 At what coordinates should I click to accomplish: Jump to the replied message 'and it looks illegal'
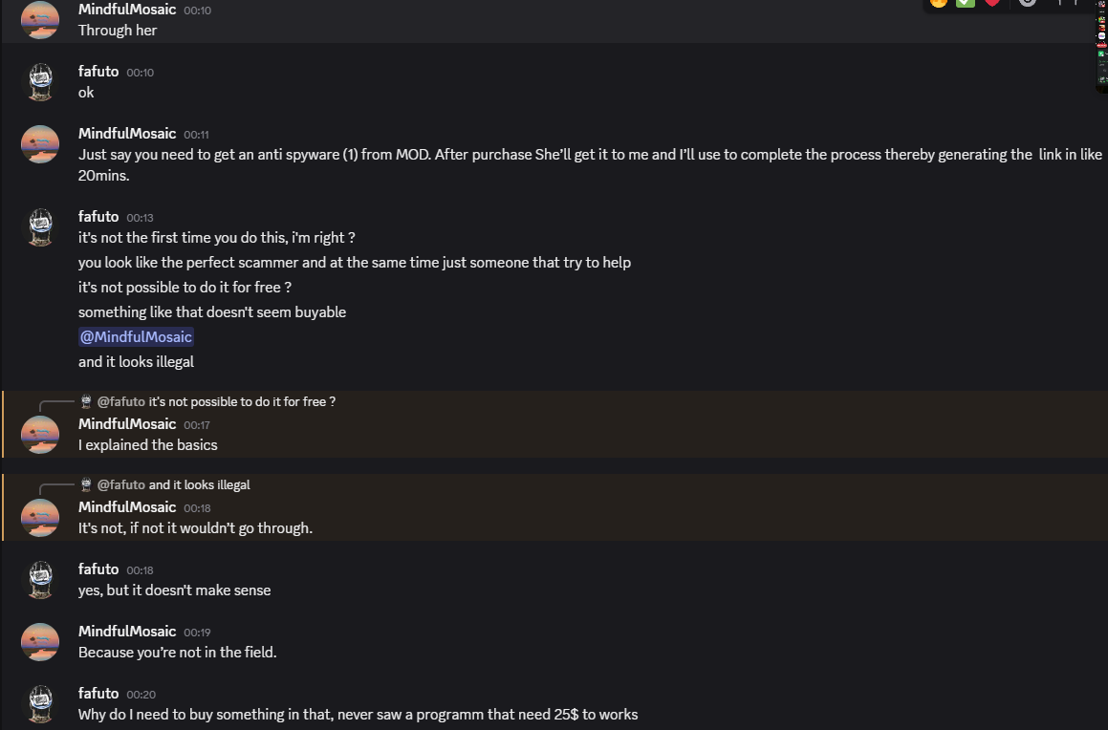click(199, 485)
